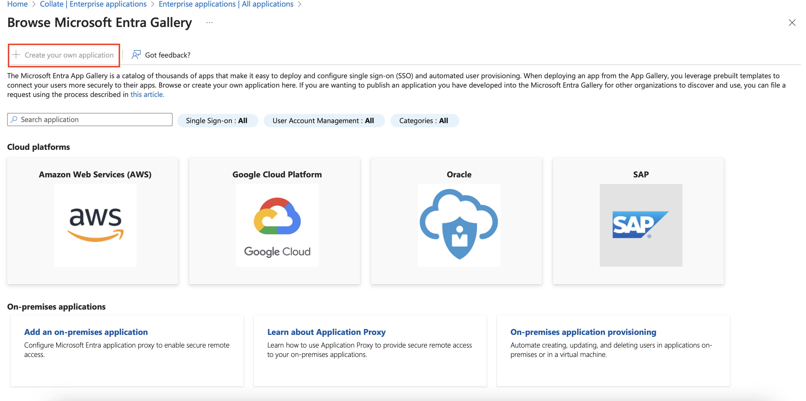Viewport: 806px width, 401px height.
Task: Open the User Account Management filter
Action: coord(324,120)
